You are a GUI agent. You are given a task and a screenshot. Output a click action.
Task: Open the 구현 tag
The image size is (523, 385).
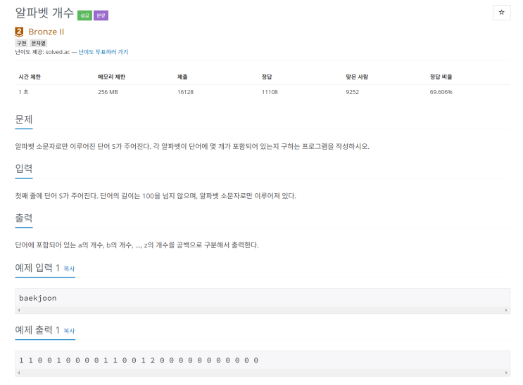pos(21,44)
